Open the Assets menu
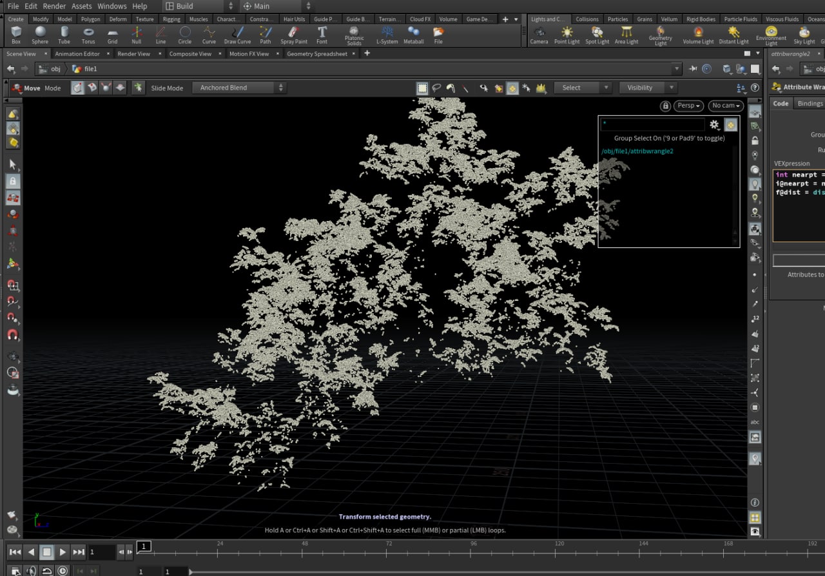 82,6
